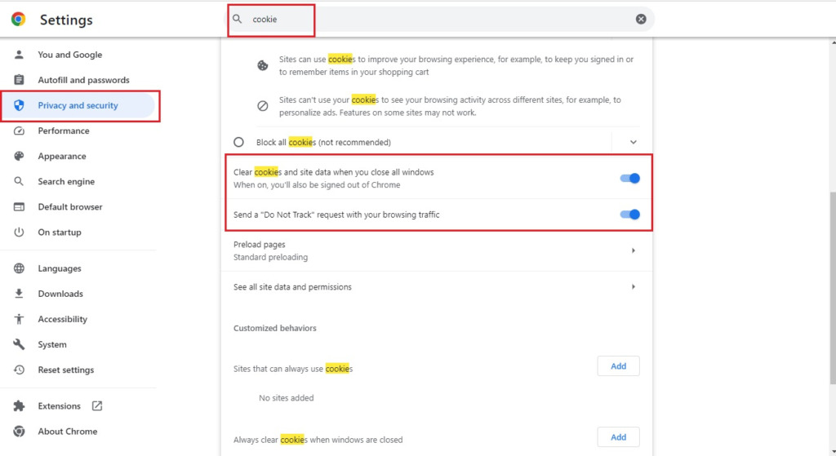The height and width of the screenshot is (456, 836).
Task: Turn off the Do Not Track toggle
Action: tap(629, 215)
